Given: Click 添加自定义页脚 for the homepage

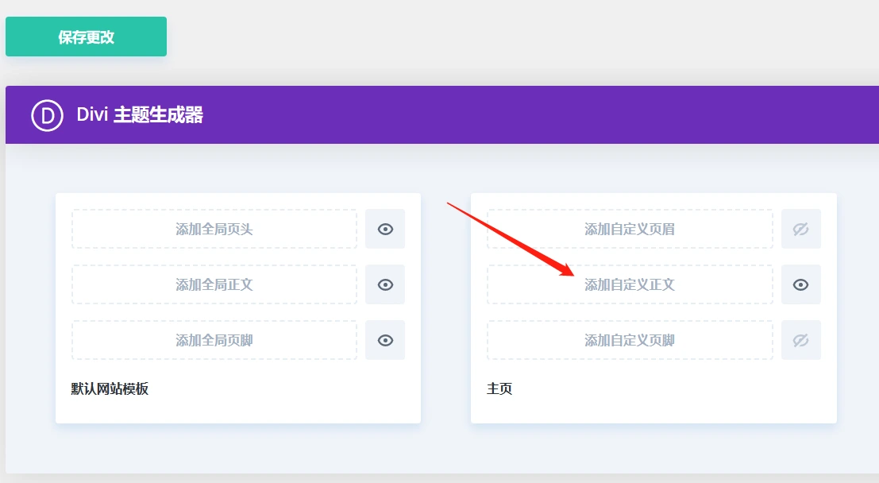Looking at the screenshot, I should tap(630, 340).
